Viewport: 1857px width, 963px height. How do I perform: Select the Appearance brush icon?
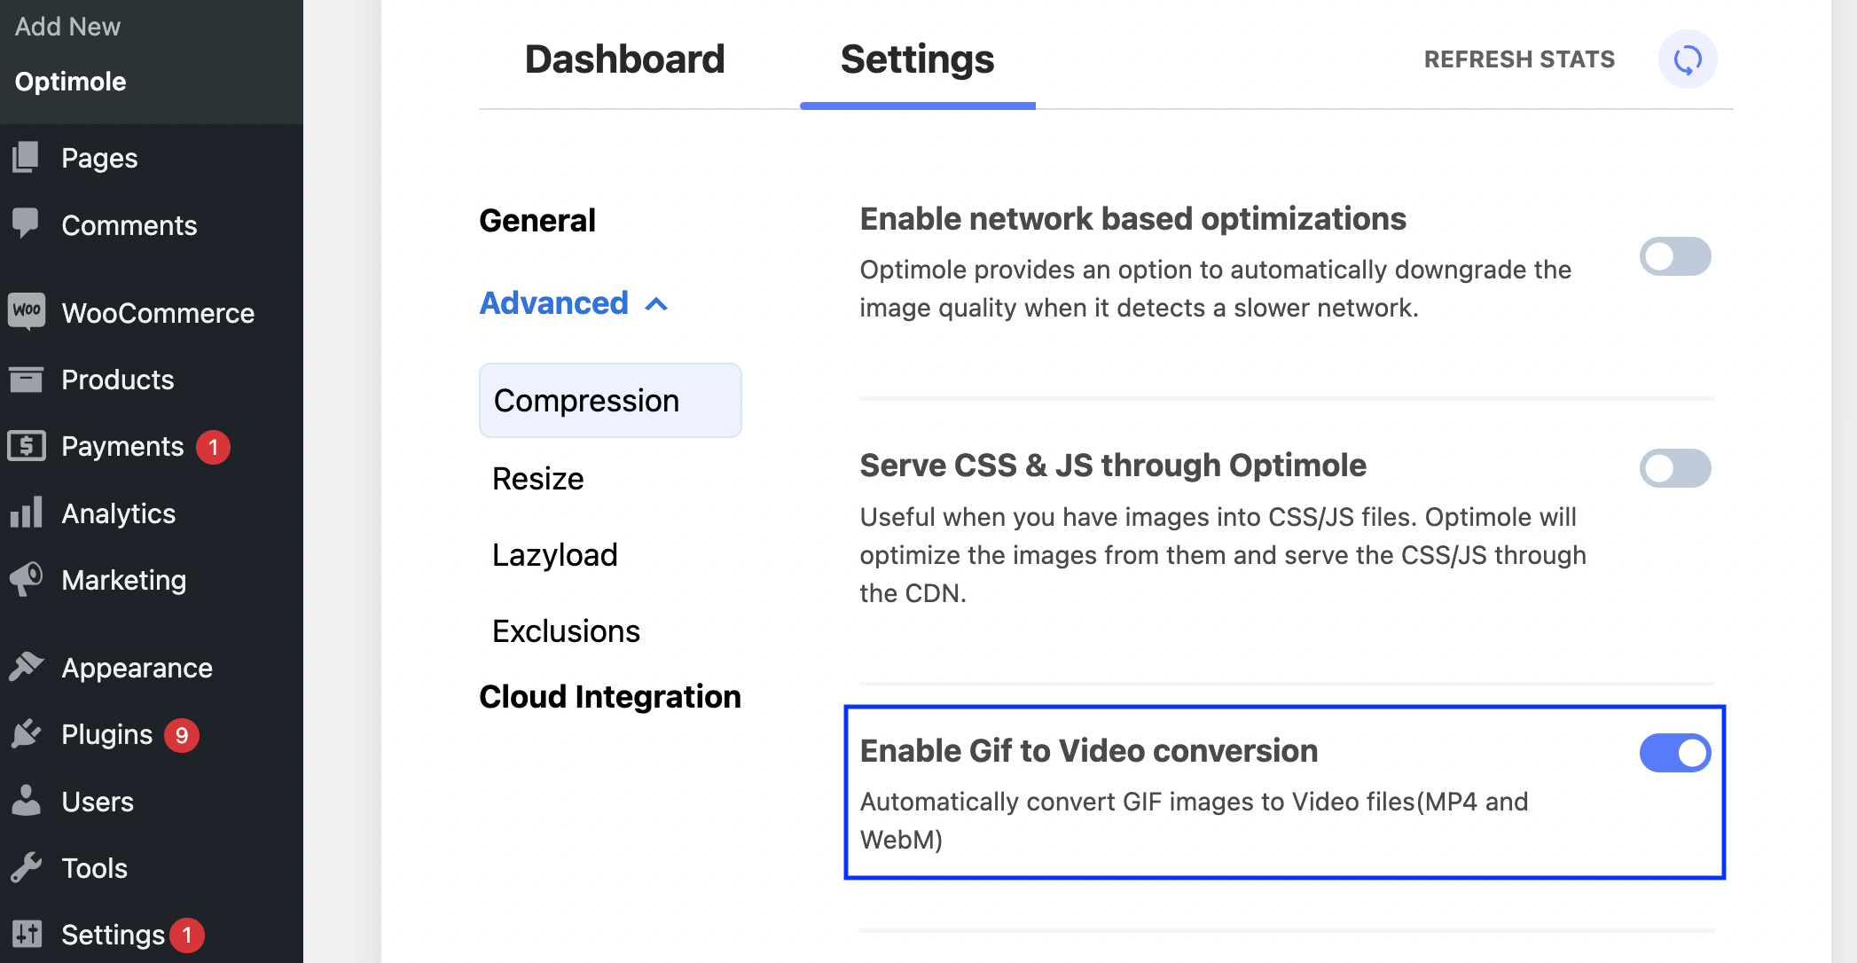27,667
